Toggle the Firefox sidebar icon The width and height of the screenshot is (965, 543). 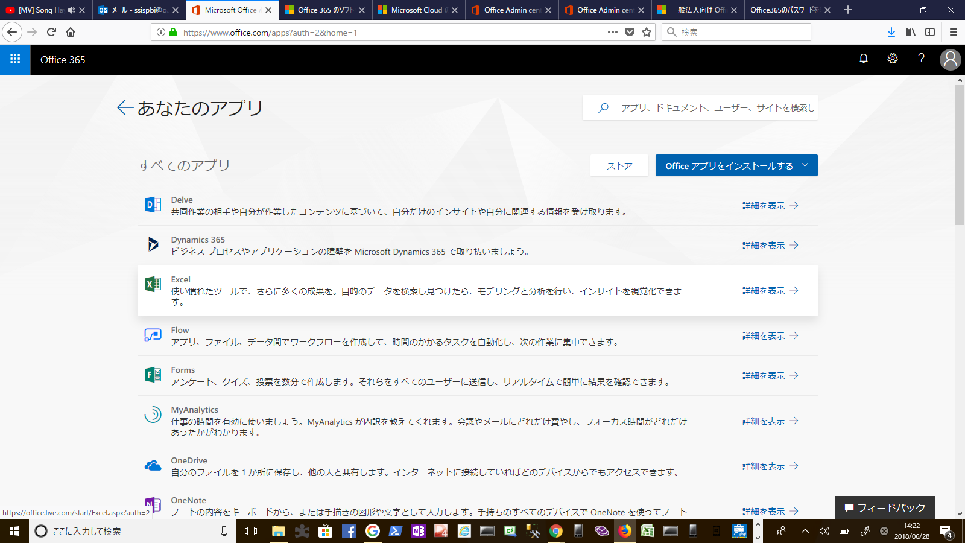[930, 32]
